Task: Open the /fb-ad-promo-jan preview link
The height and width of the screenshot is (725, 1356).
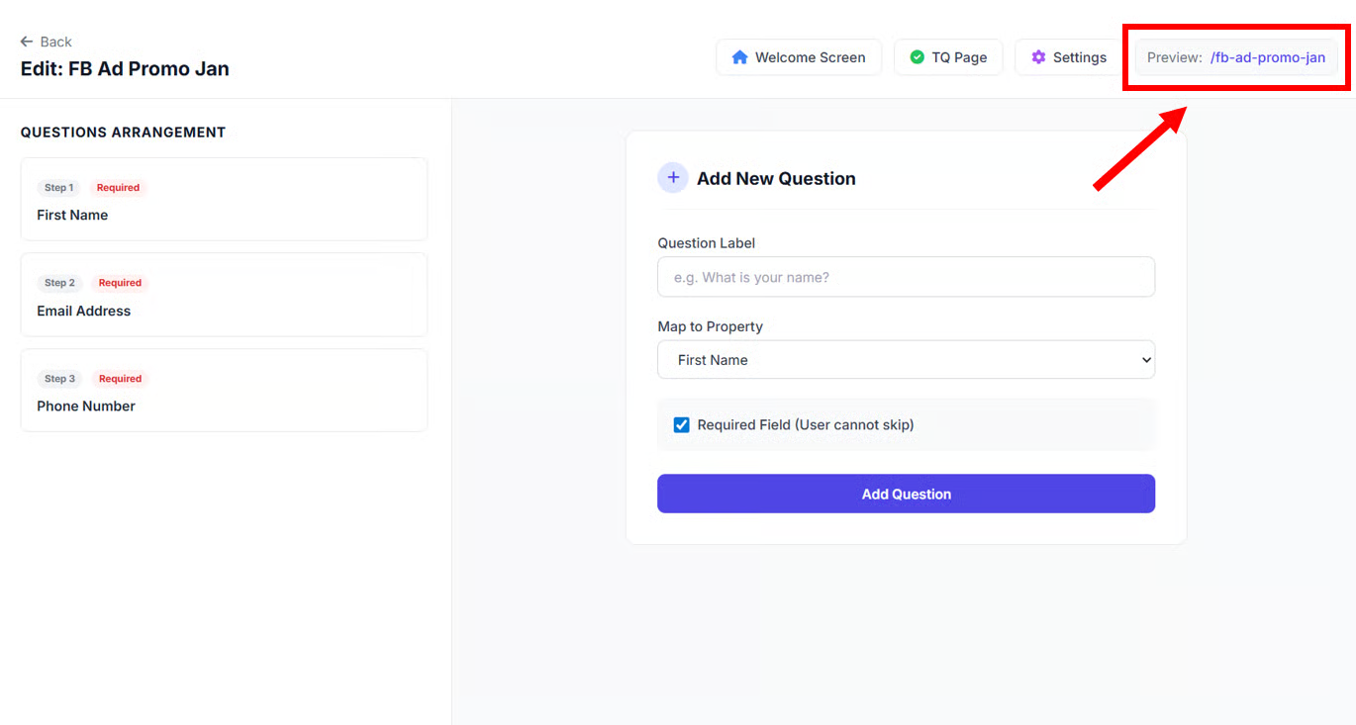Action: click(x=1267, y=57)
